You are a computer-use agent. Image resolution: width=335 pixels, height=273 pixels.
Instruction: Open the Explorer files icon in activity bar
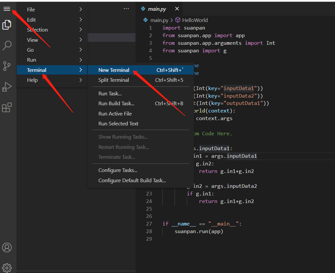(x=7, y=25)
